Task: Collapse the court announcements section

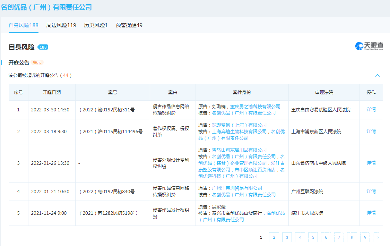Action: click(x=377, y=76)
